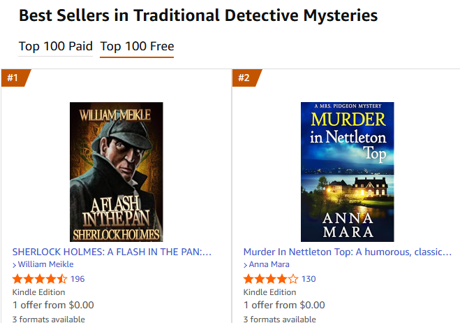
Task: Expand the chevron beside William Meikle
Action: pos(15,265)
